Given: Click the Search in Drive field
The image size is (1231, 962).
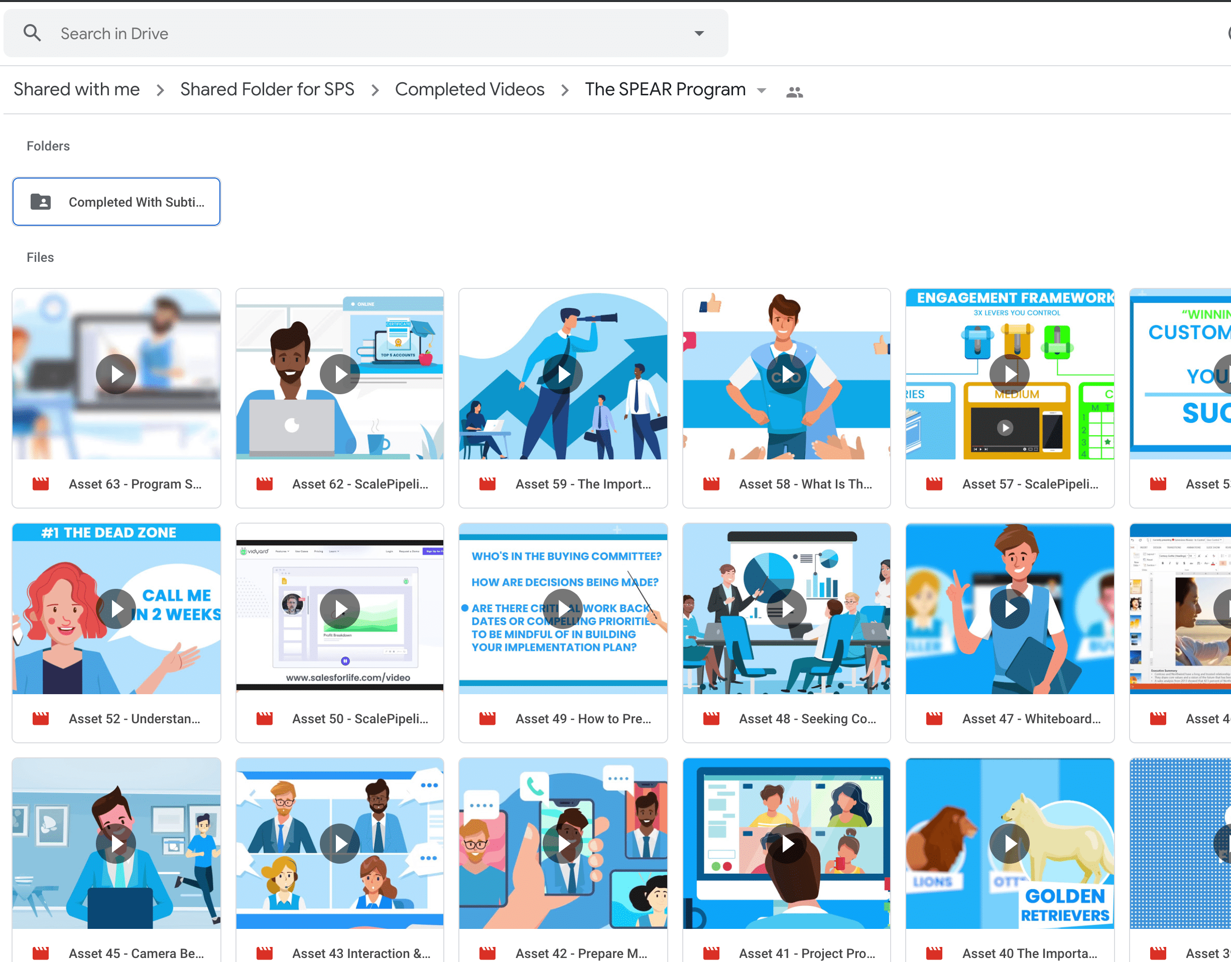Looking at the screenshot, I should pos(338,33).
